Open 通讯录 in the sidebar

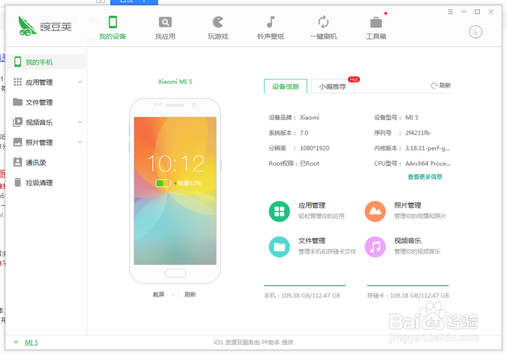pyautogui.click(x=46, y=162)
